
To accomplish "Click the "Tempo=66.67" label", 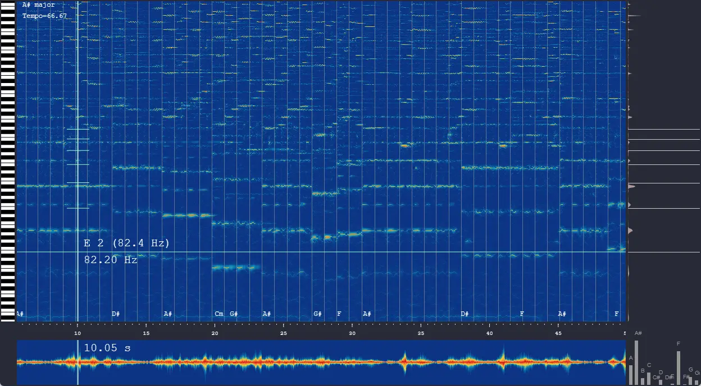I will pos(43,16).
